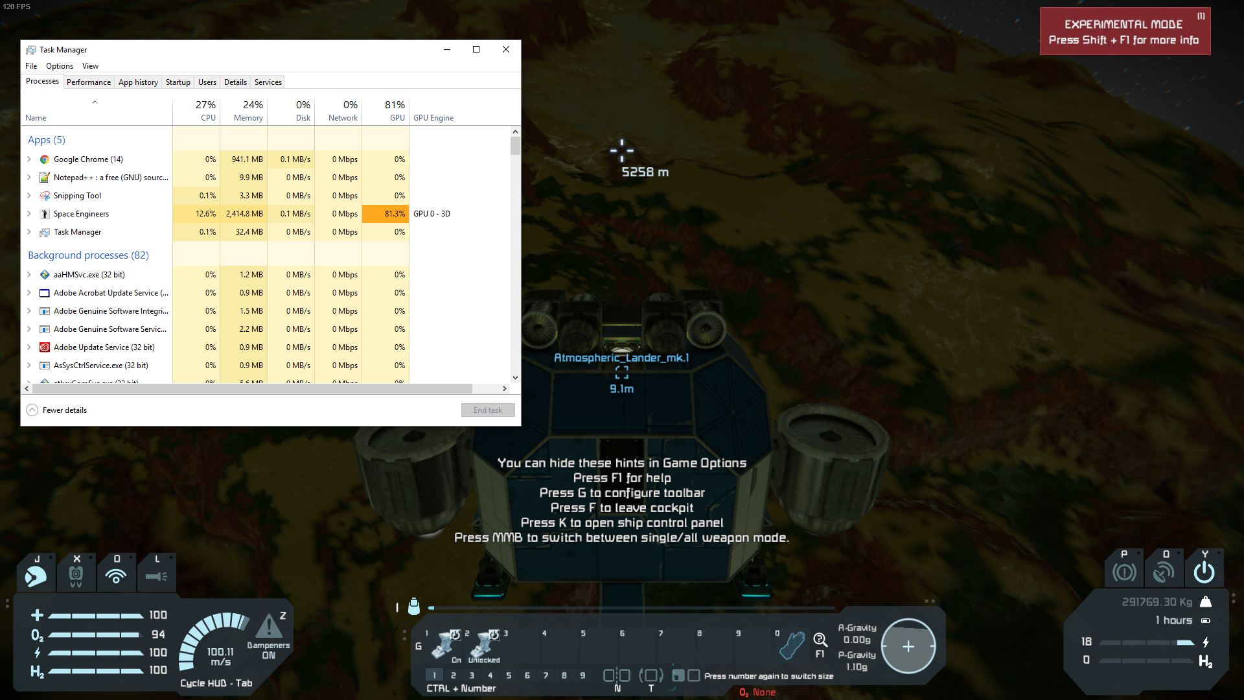This screenshot has width=1244, height=700.
Task: Click the F1 help magnifier icon
Action: coord(820,641)
